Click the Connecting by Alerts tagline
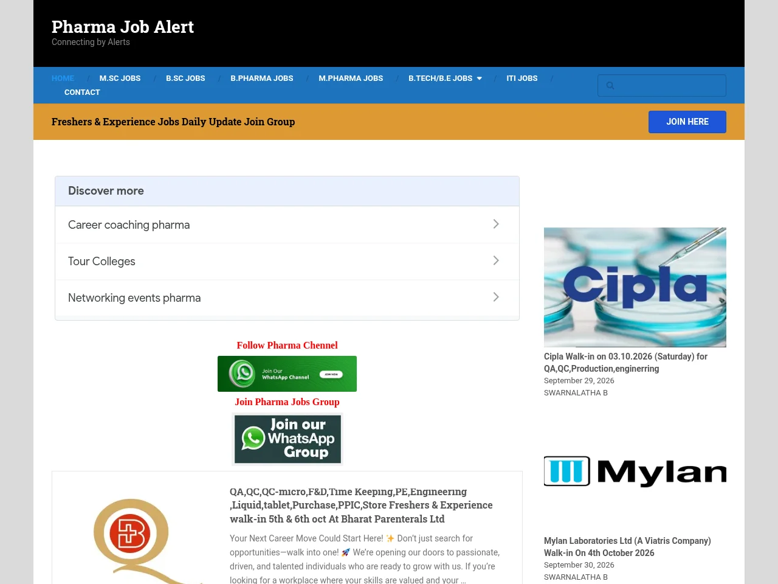 click(x=91, y=42)
